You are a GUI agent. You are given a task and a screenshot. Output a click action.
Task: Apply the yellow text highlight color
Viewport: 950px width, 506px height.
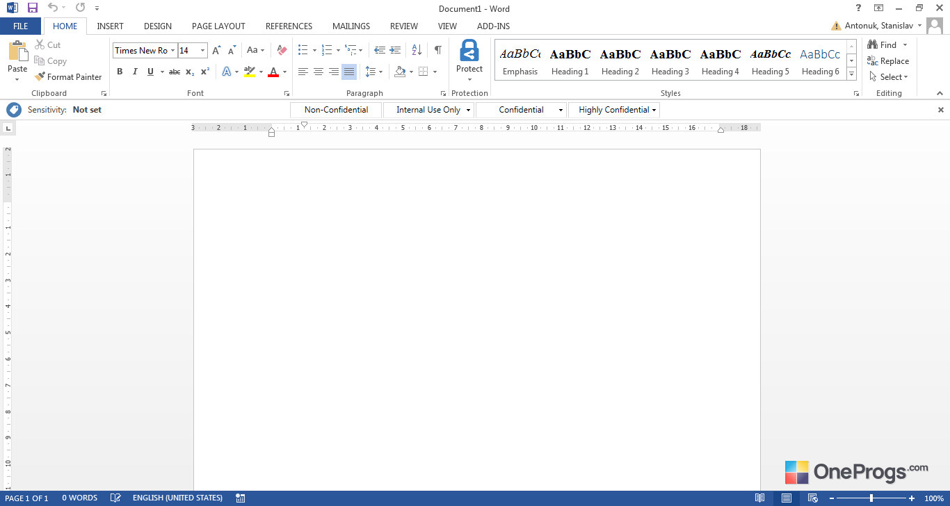pos(250,72)
